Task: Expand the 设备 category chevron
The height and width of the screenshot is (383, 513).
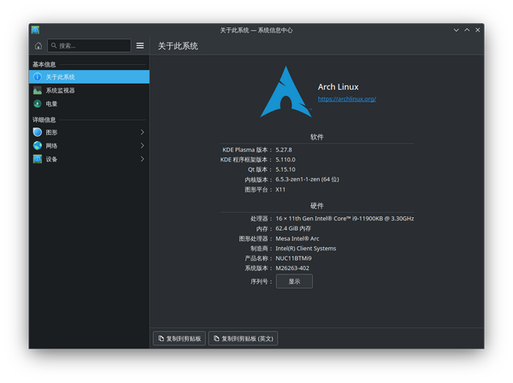Action: pyautogui.click(x=142, y=159)
